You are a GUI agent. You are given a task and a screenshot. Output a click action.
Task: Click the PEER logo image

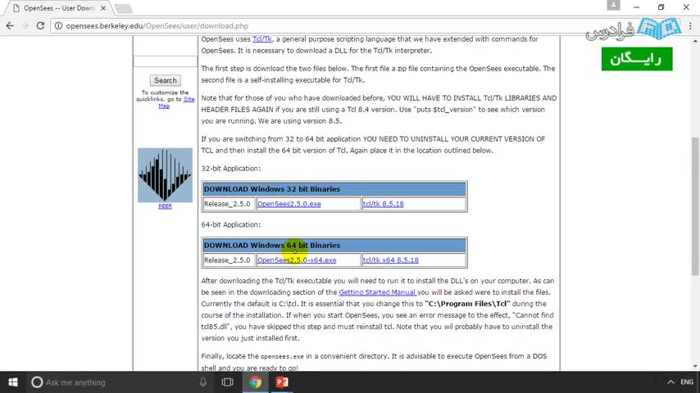click(165, 175)
